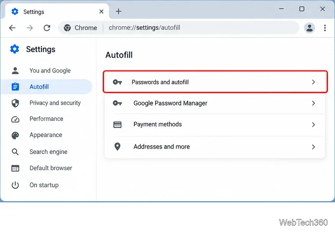Click key icon beside Google Password Manager
The width and height of the screenshot is (335, 234).
pos(117,103)
